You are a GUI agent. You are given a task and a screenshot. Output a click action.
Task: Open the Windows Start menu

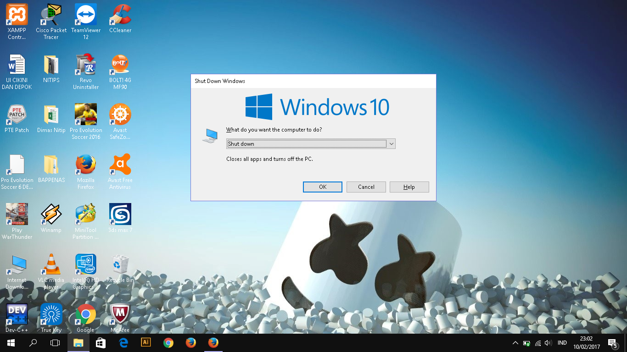11,343
